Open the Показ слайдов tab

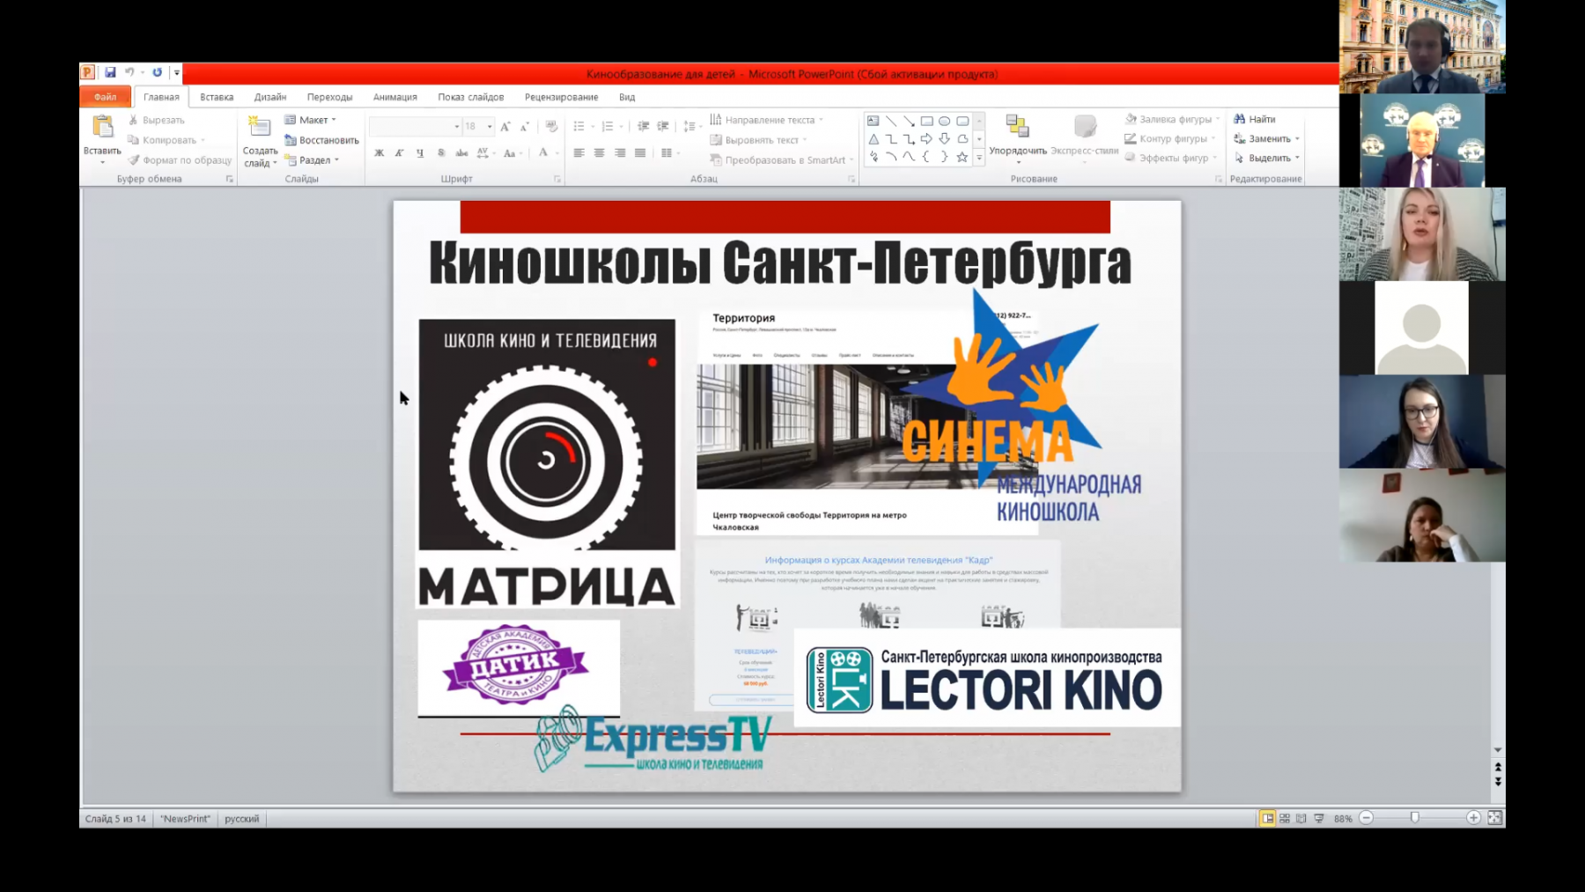click(471, 97)
